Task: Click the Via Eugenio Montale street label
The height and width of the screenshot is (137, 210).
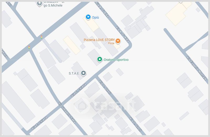Action: click(x=197, y=68)
